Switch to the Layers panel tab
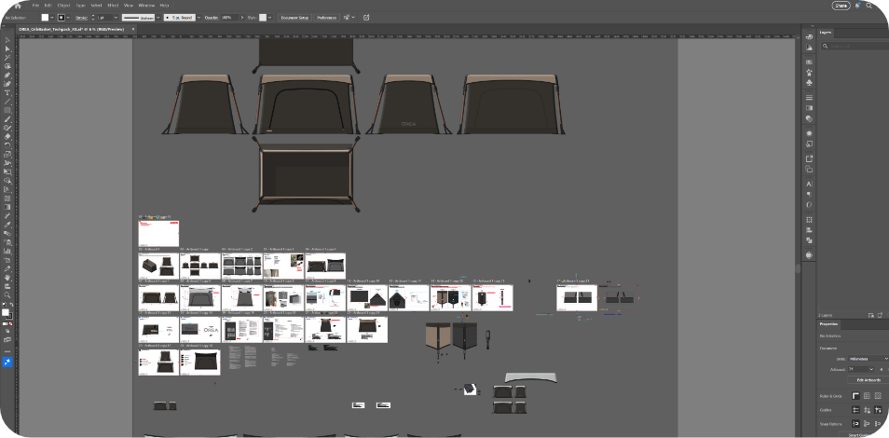889x438 pixels. (826, 32)
